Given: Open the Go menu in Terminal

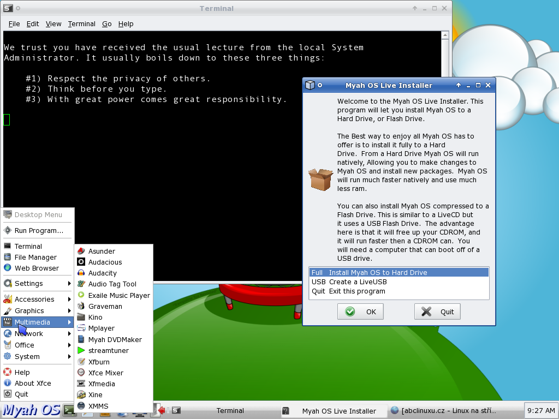Looking at the screenshot, I should pos(107,24).
